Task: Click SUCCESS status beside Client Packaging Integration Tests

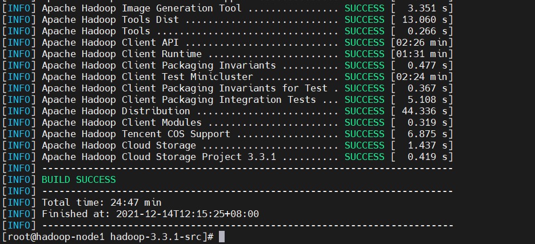Action: point(365,99)
